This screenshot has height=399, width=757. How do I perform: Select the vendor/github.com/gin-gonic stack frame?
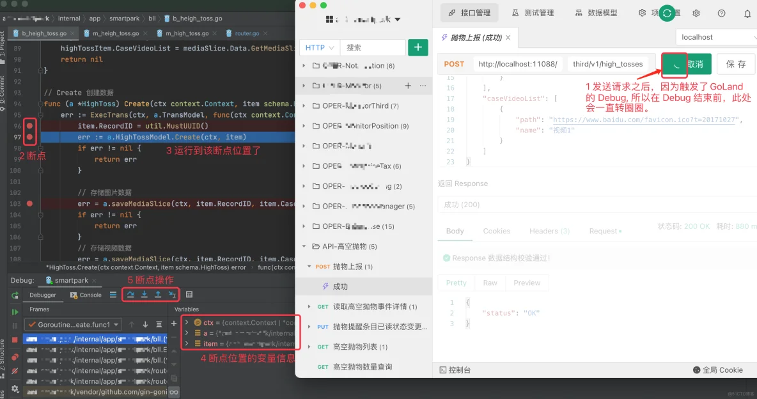tap(96, 392)
